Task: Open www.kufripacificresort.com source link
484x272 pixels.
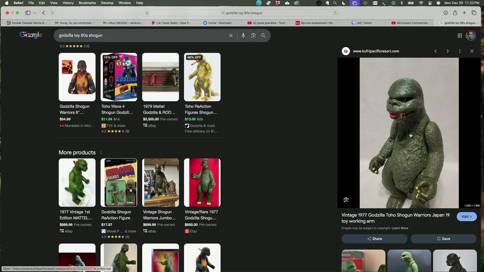Action: coord(376,51)
